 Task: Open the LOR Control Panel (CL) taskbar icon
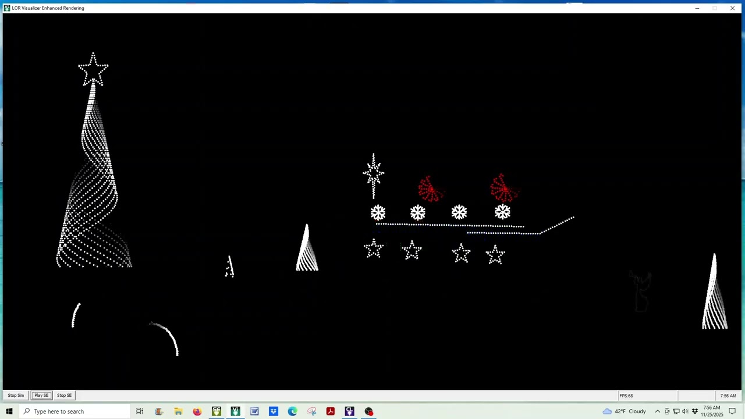(349, 411)
